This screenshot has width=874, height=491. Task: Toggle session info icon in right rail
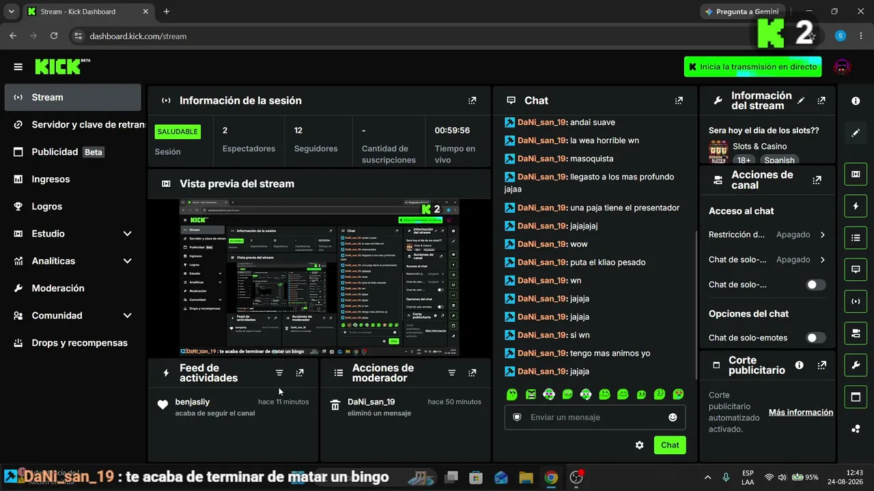pyautogui.click(x=856, y=301)
